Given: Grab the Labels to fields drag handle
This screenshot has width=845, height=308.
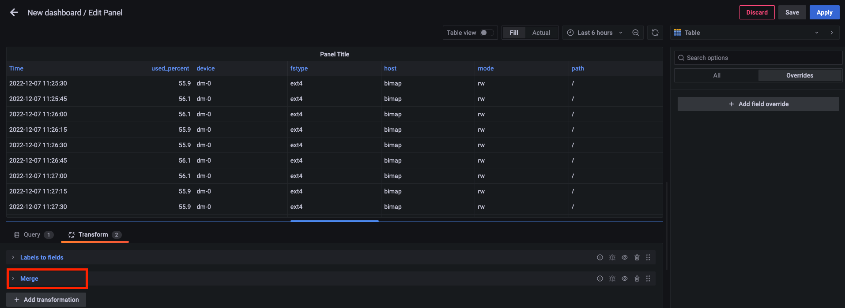Looking at the screenshot, I should click(x=648, y=257).
